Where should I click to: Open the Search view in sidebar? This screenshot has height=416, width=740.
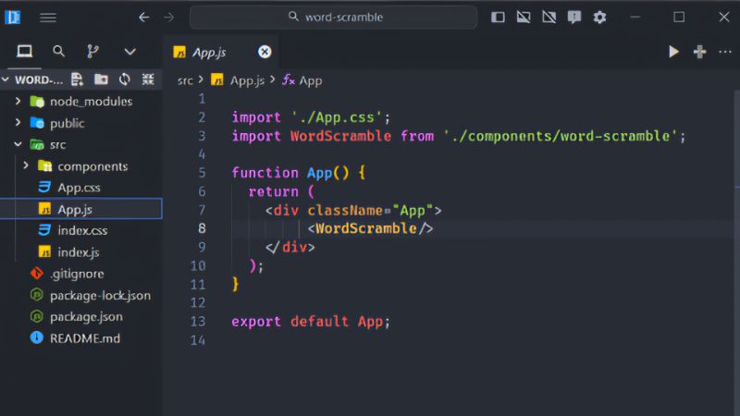[x=58, y=51]
